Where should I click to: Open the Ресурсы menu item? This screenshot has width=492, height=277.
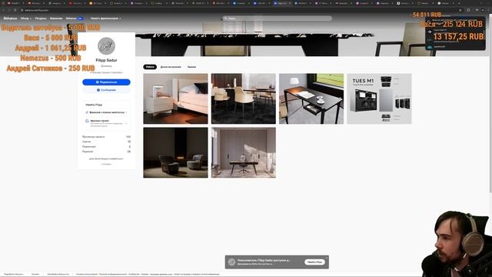pos(41,18)
